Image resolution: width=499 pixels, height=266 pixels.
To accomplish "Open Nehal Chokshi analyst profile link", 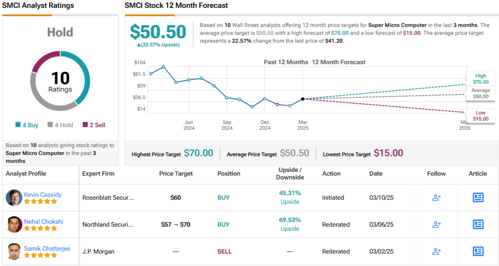I will point(44,221).
